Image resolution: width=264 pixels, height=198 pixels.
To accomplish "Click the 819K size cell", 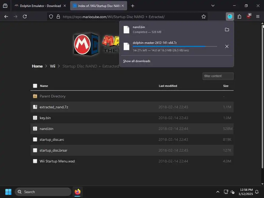I will click(227, 139).
